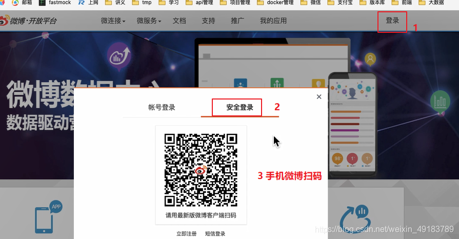Viewport: 459px width, 239px height.
Task: Open the 支付宝 bookmarks folder
Action: [340, 3]
